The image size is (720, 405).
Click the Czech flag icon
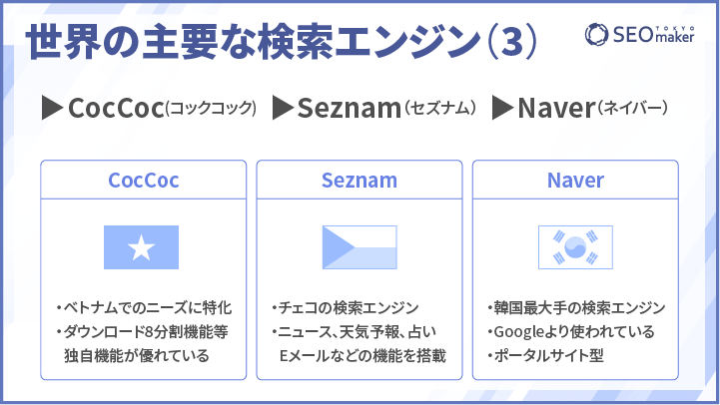360,247
